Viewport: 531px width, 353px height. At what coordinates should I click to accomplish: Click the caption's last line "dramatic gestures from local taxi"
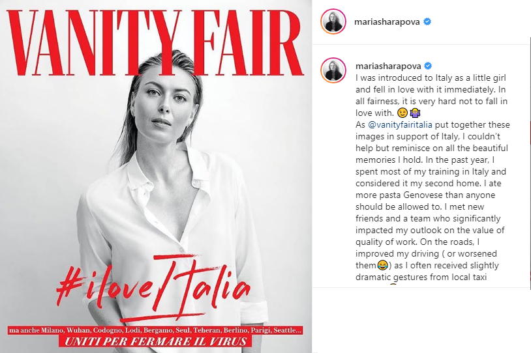tap(421, 277)
